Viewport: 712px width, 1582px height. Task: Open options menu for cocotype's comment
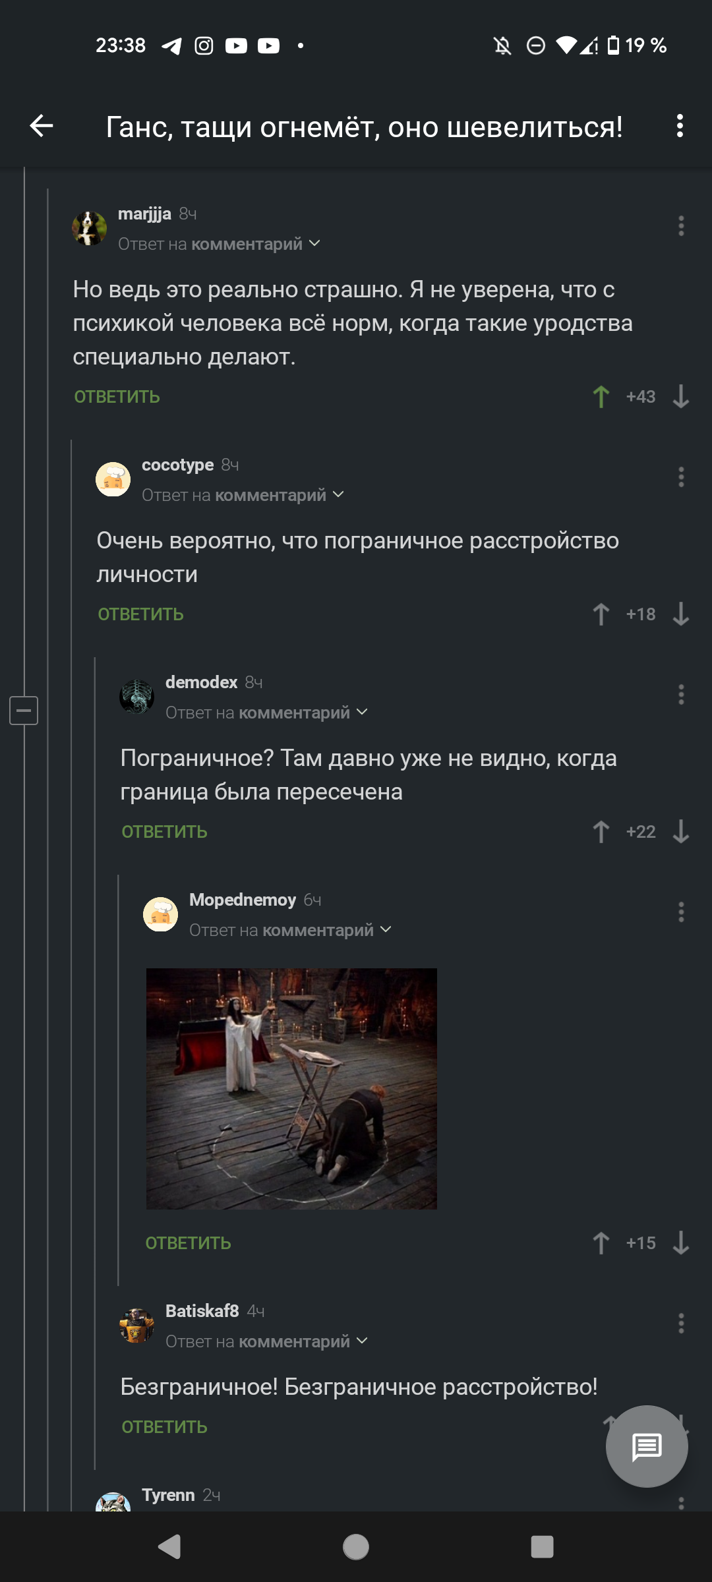(x=681, y=477)
